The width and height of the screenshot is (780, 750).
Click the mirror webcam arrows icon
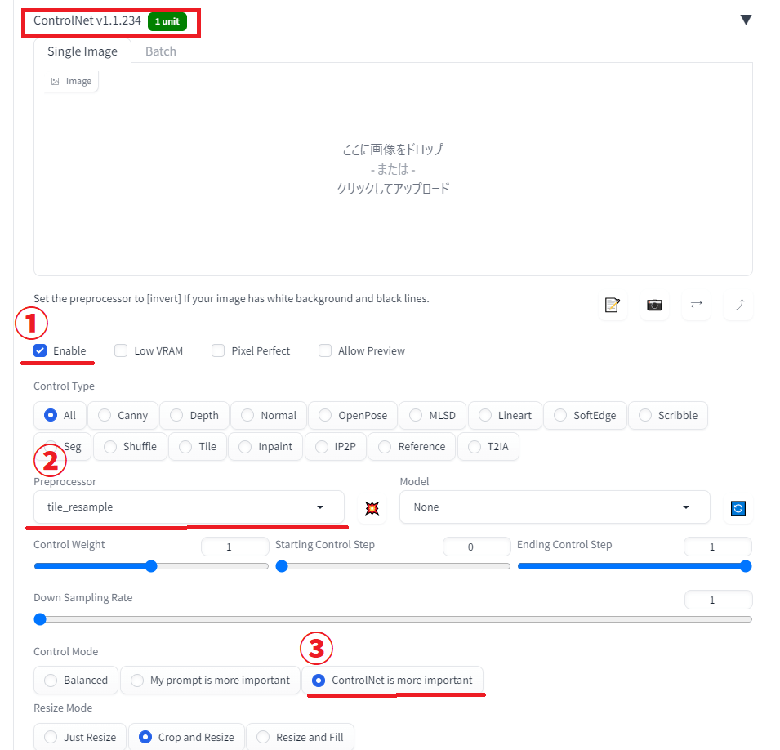696,305
